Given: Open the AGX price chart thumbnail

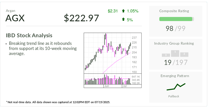Looking at the screenshot, I should (112, 60).
